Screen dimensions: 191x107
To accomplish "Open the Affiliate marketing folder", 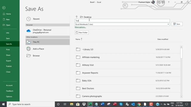I will click(x=127, y=57).
